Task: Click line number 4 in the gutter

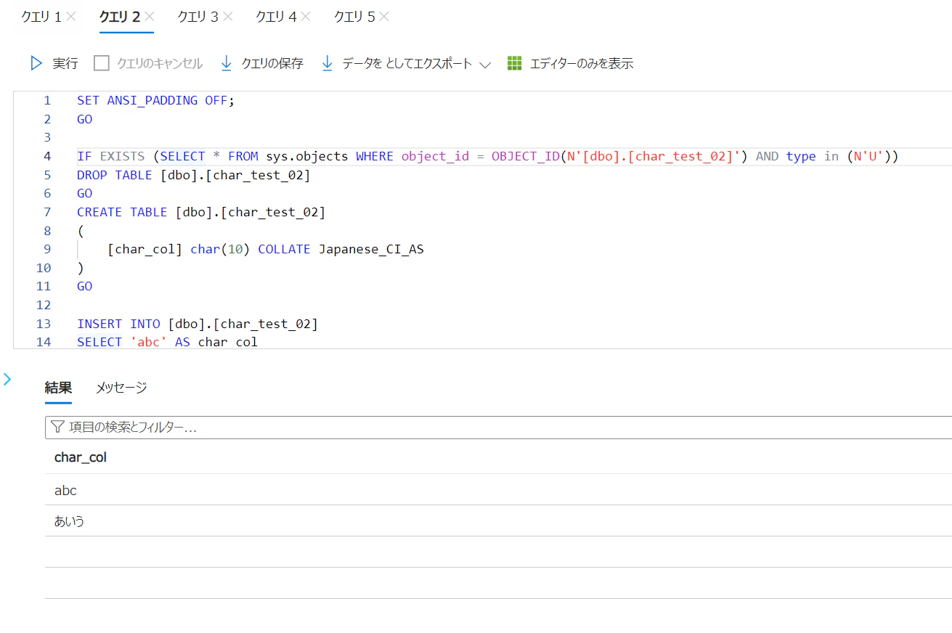Action: [47, 156]
